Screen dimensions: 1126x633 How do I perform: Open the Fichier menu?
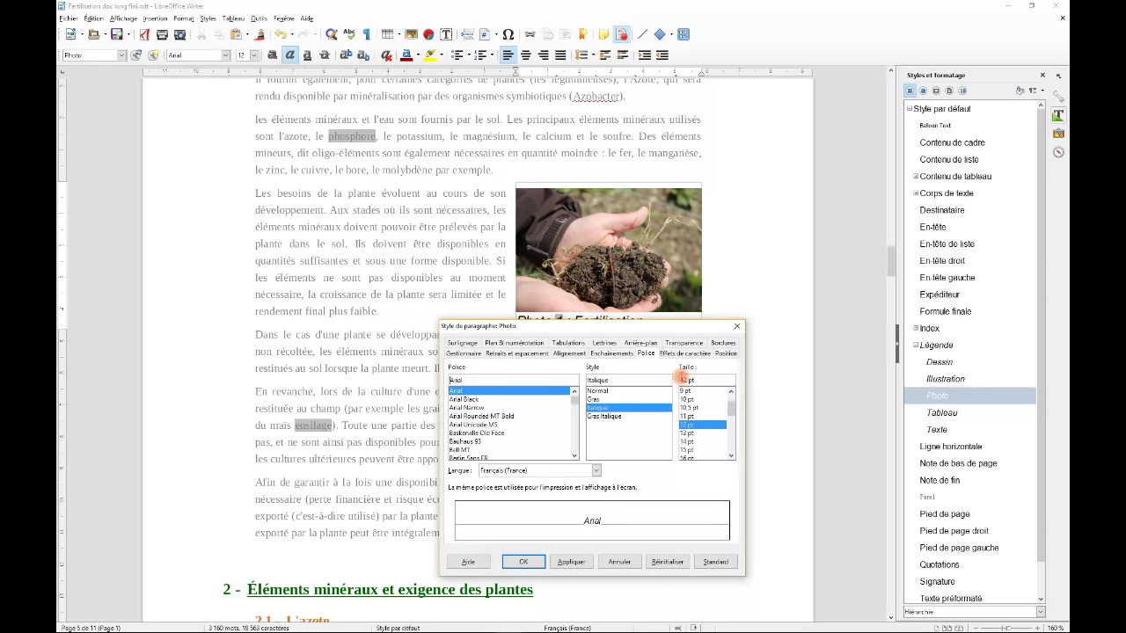pyautogui.click(x=69, y=18)
